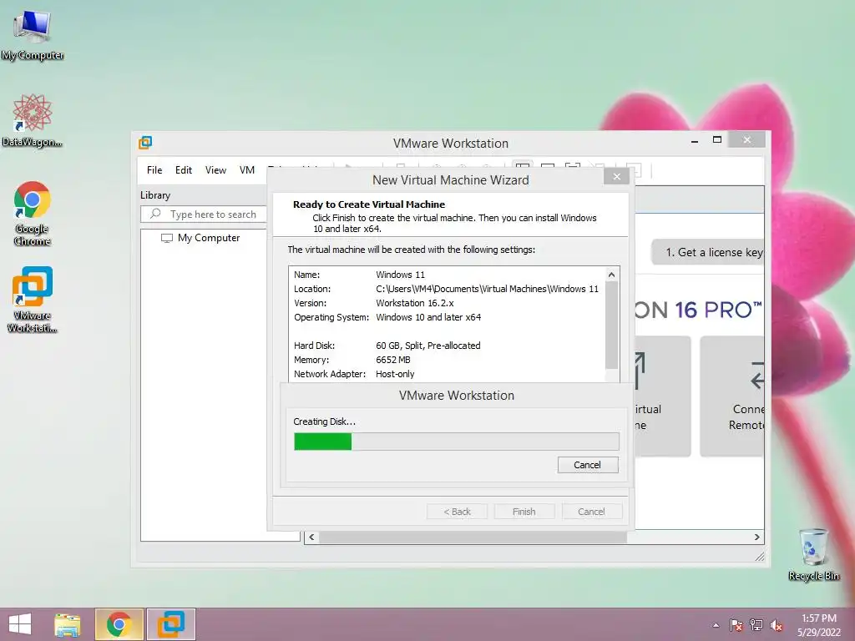
Task: Show hidden system tray icons
Action: coord(716,625)
